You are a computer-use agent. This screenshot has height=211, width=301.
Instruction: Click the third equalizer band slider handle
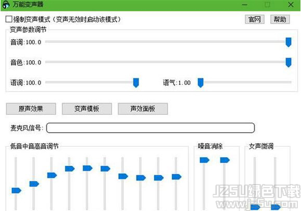(52, 175)
